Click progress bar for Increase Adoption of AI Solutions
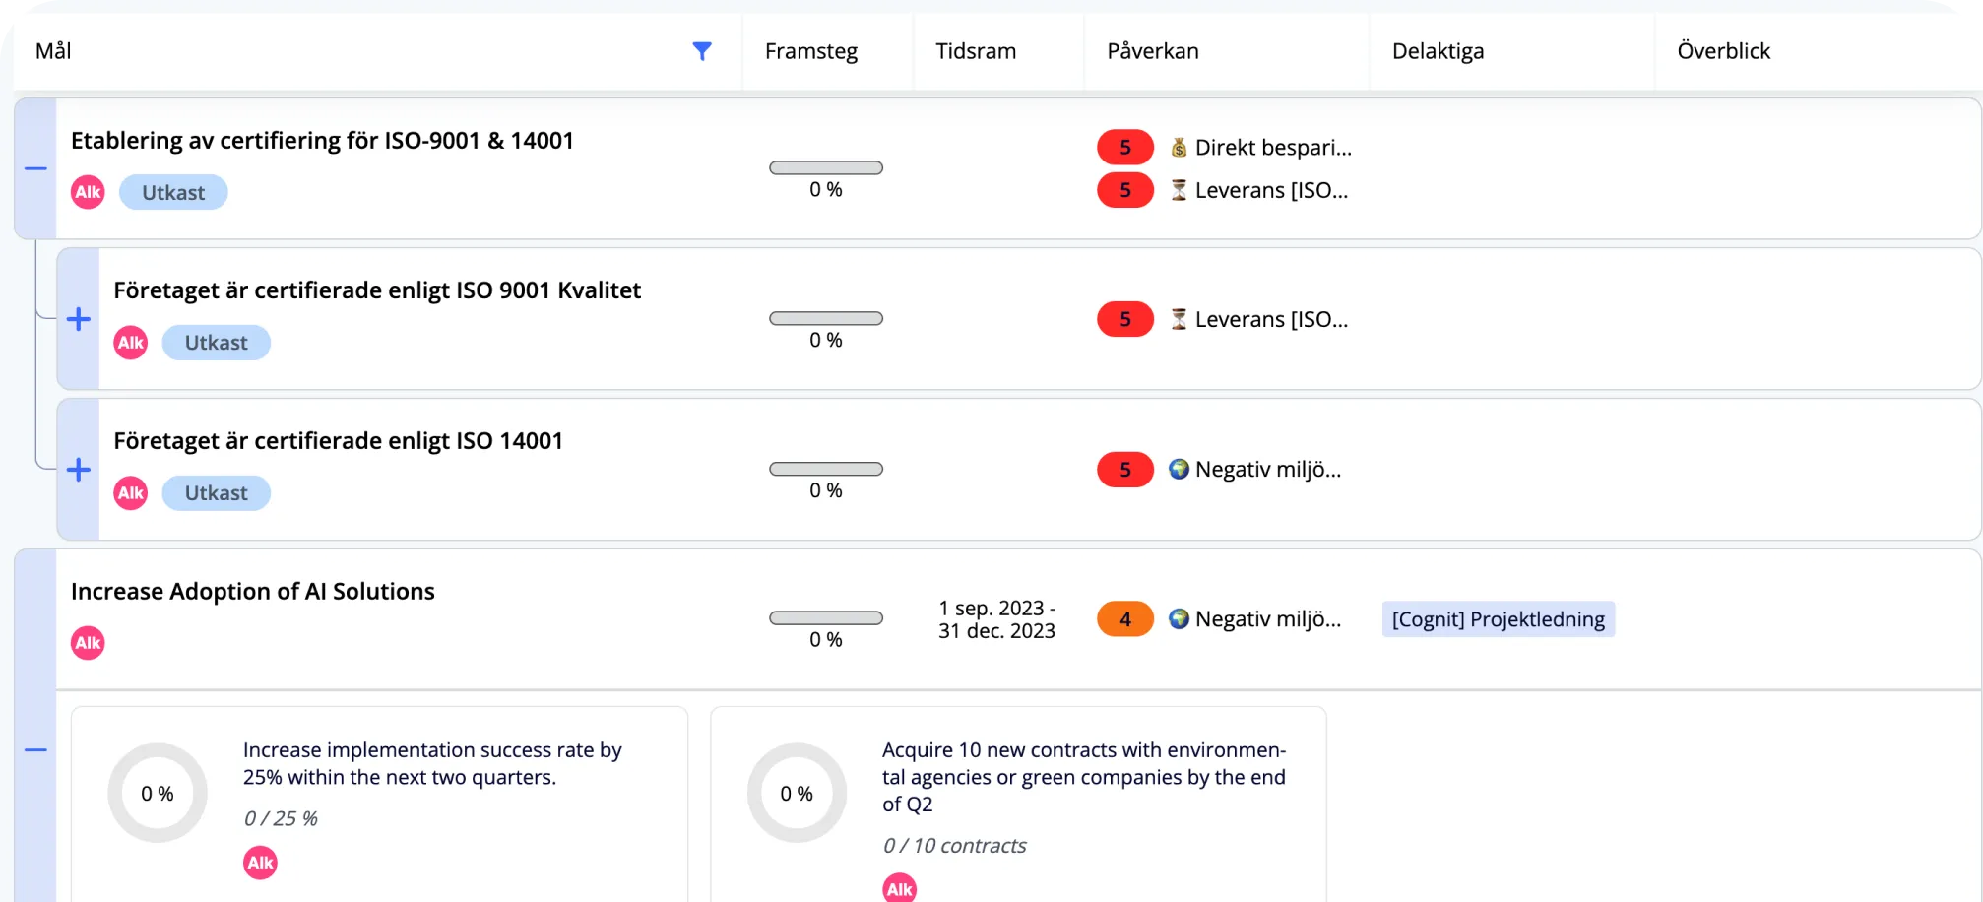This screenshot has width=1983, height=902. [826, 618]
